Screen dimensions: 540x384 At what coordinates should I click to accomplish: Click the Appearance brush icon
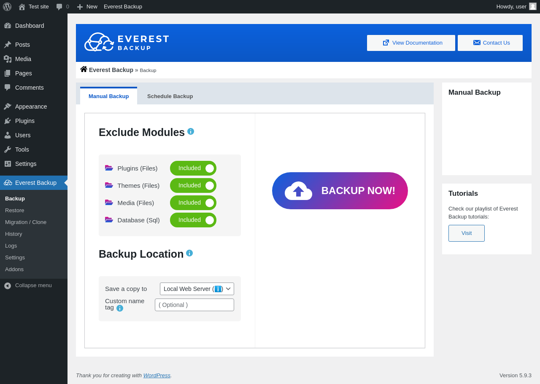8,107
